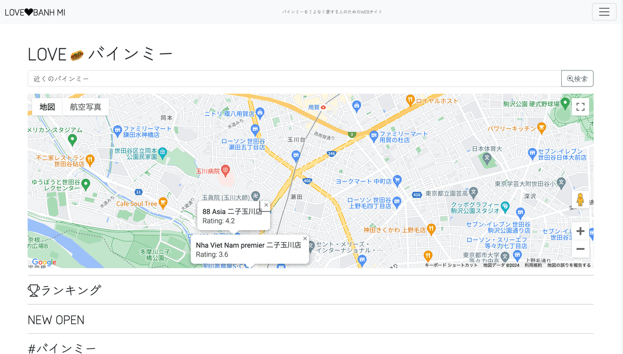This screenshot has height=354, width=623.
Task: Click the 岡本公園民家園 museum marker
Action: (x=162, y=152)
